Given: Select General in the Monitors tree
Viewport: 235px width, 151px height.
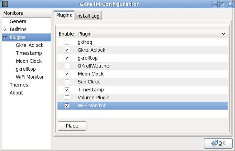Looking at the screenshot, I should [x=19, y=21].
